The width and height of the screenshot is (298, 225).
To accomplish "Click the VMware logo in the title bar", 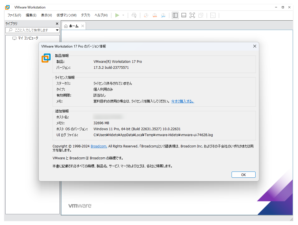I will click(7, 7).
